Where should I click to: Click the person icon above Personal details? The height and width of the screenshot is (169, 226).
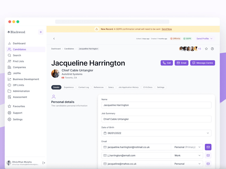tap(54, 97)
